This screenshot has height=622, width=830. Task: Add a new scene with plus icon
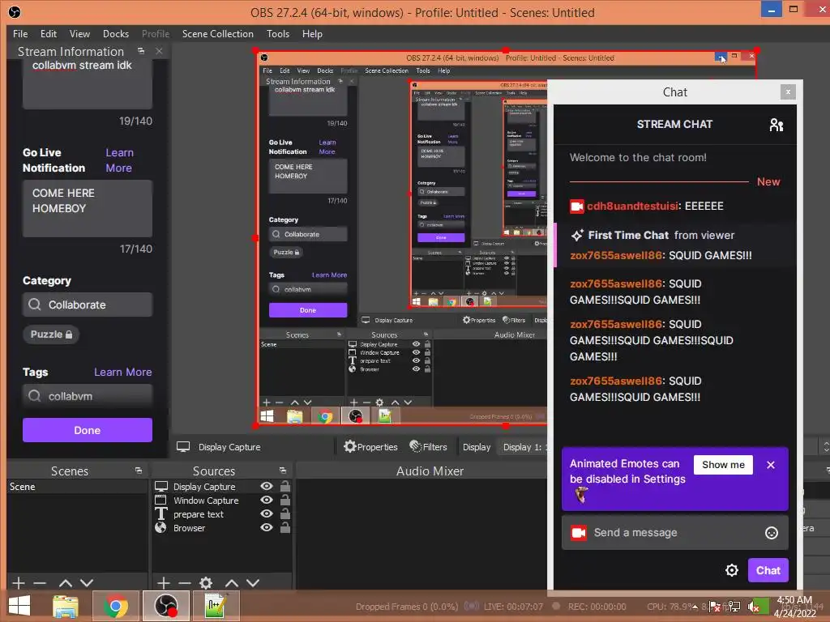click(19, 583)
